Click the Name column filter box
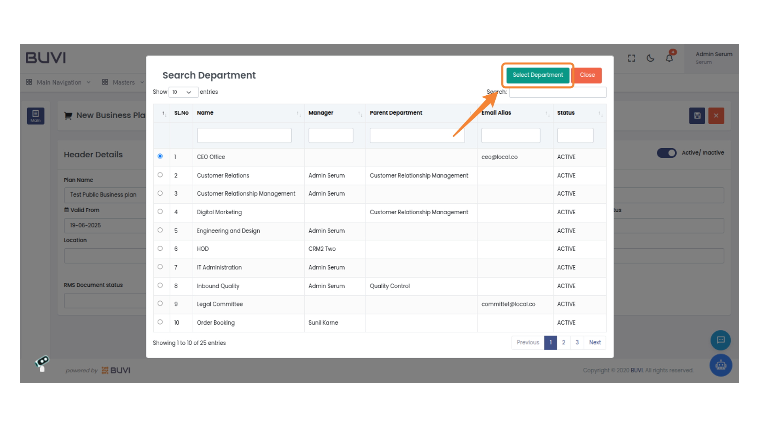 click(x=244, y=135)
